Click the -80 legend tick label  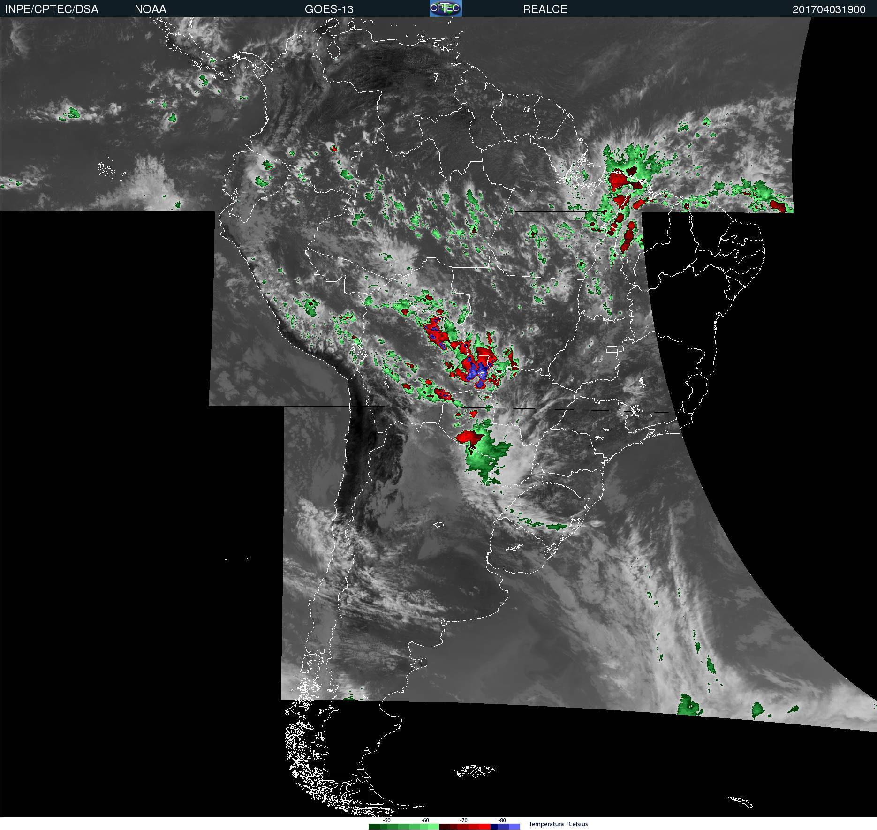click(502, 820)
